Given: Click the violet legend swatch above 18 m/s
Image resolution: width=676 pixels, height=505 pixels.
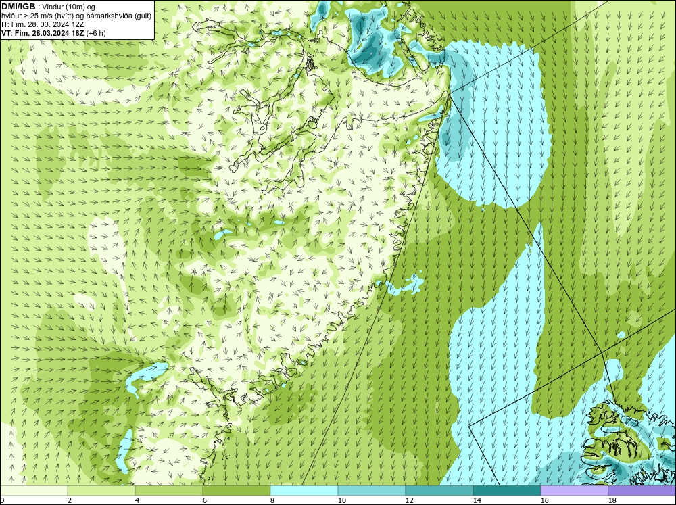Looking at the screenshot, I should point(642,490).
